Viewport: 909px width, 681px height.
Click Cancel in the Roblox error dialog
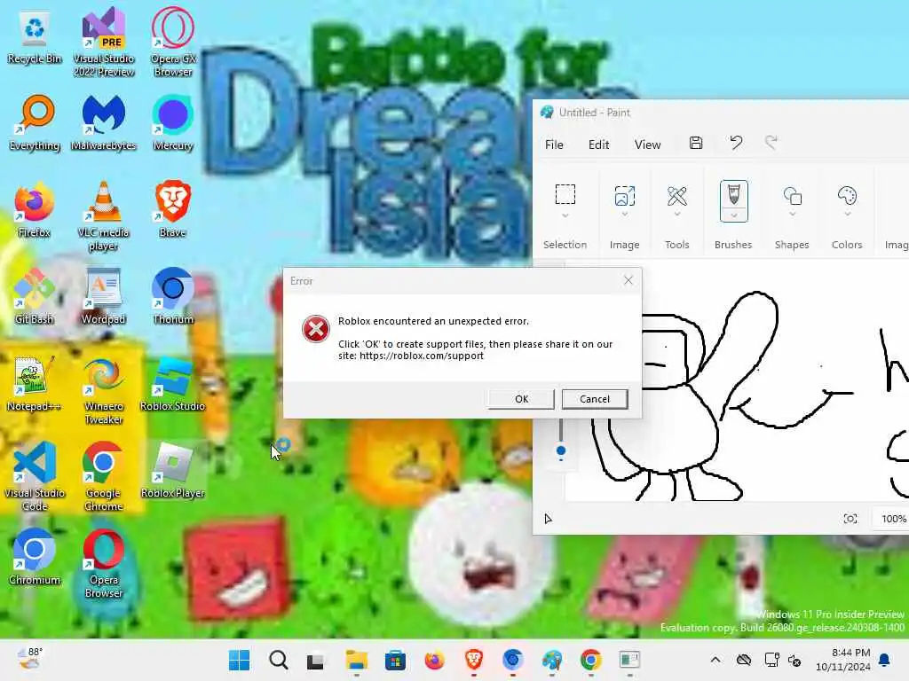click(x=595, y=399)
